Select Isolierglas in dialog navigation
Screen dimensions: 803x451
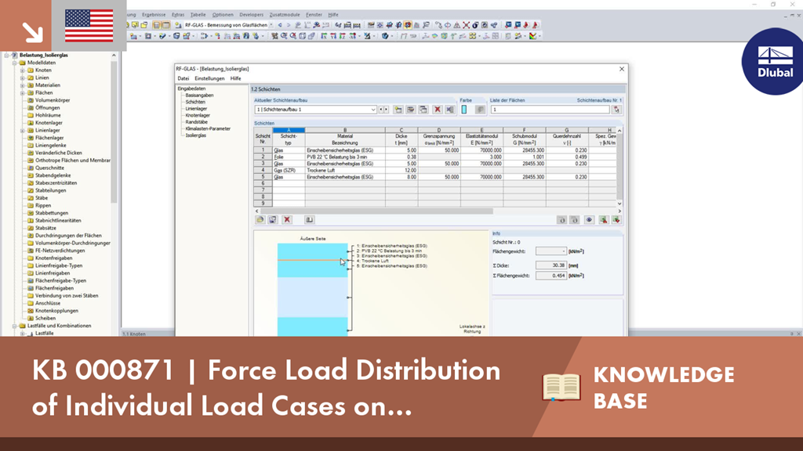point(195,135)
